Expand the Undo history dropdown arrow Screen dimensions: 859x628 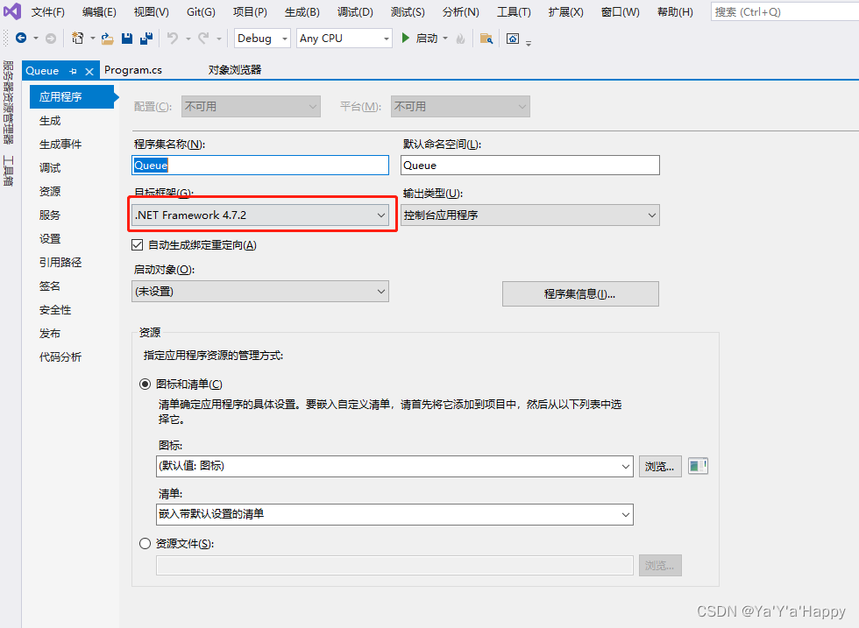coord(188,39)
